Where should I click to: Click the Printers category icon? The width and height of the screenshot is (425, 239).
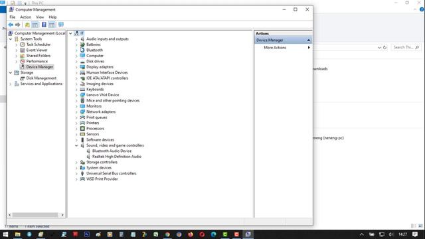82,123
